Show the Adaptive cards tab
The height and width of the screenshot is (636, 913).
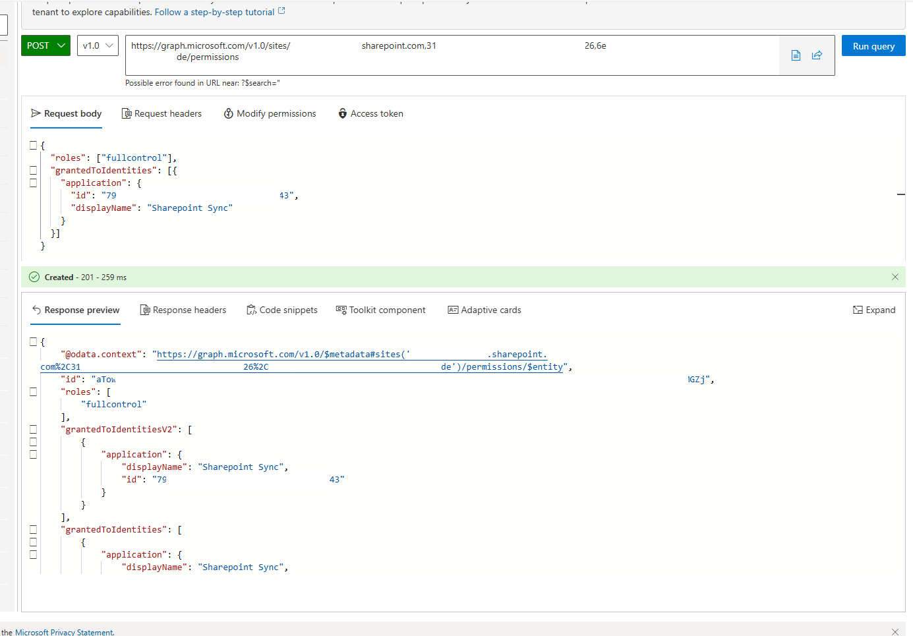pyautogui.click(x=485, y=310)
